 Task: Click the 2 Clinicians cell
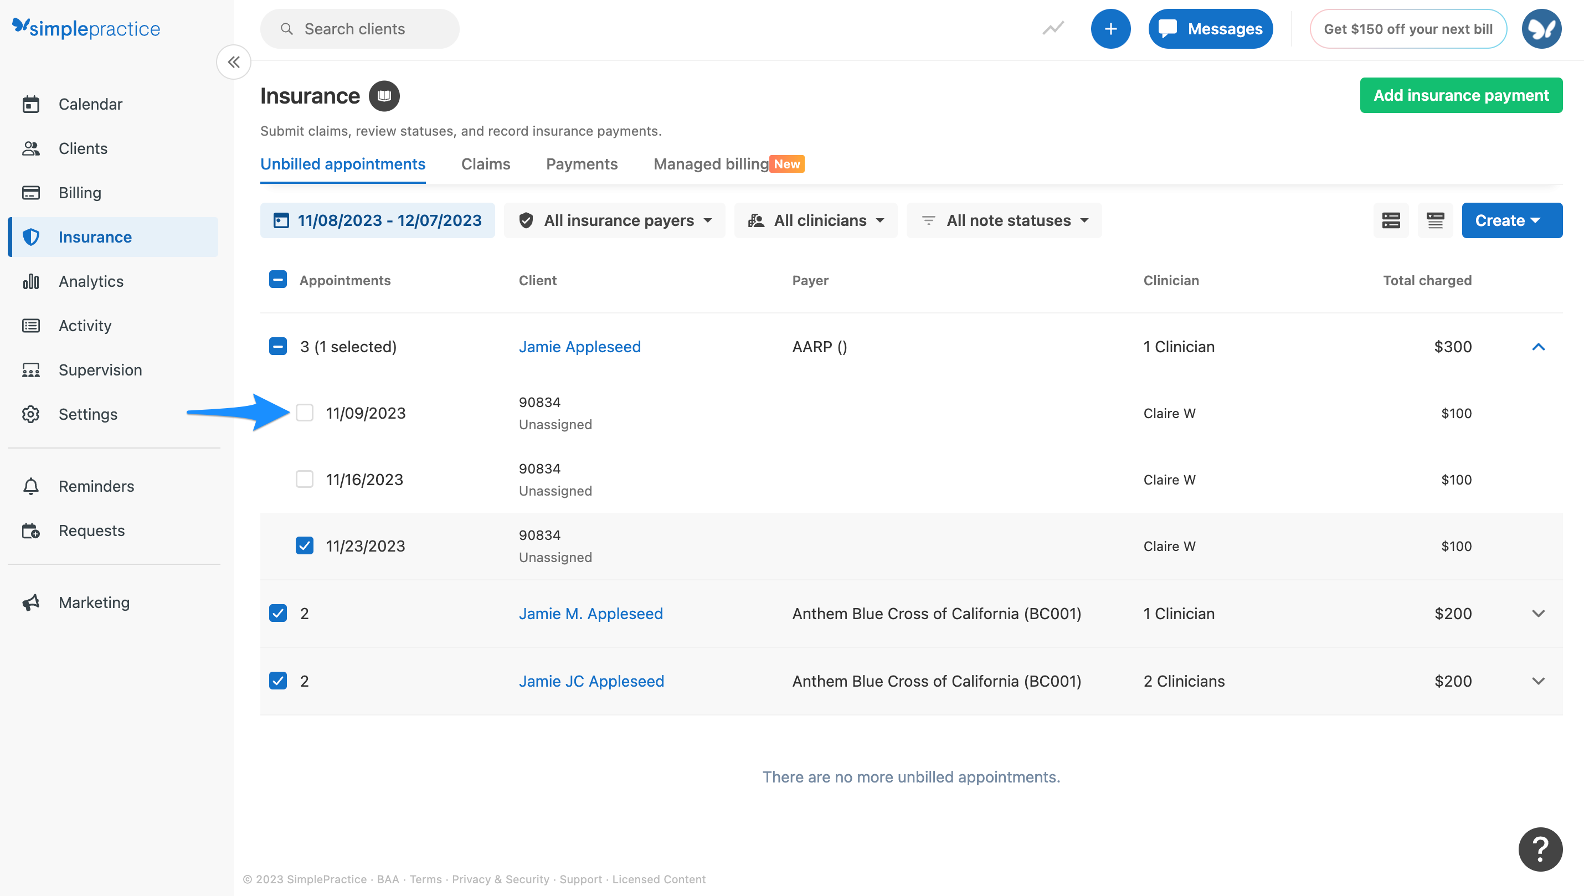click(1184, 681)
